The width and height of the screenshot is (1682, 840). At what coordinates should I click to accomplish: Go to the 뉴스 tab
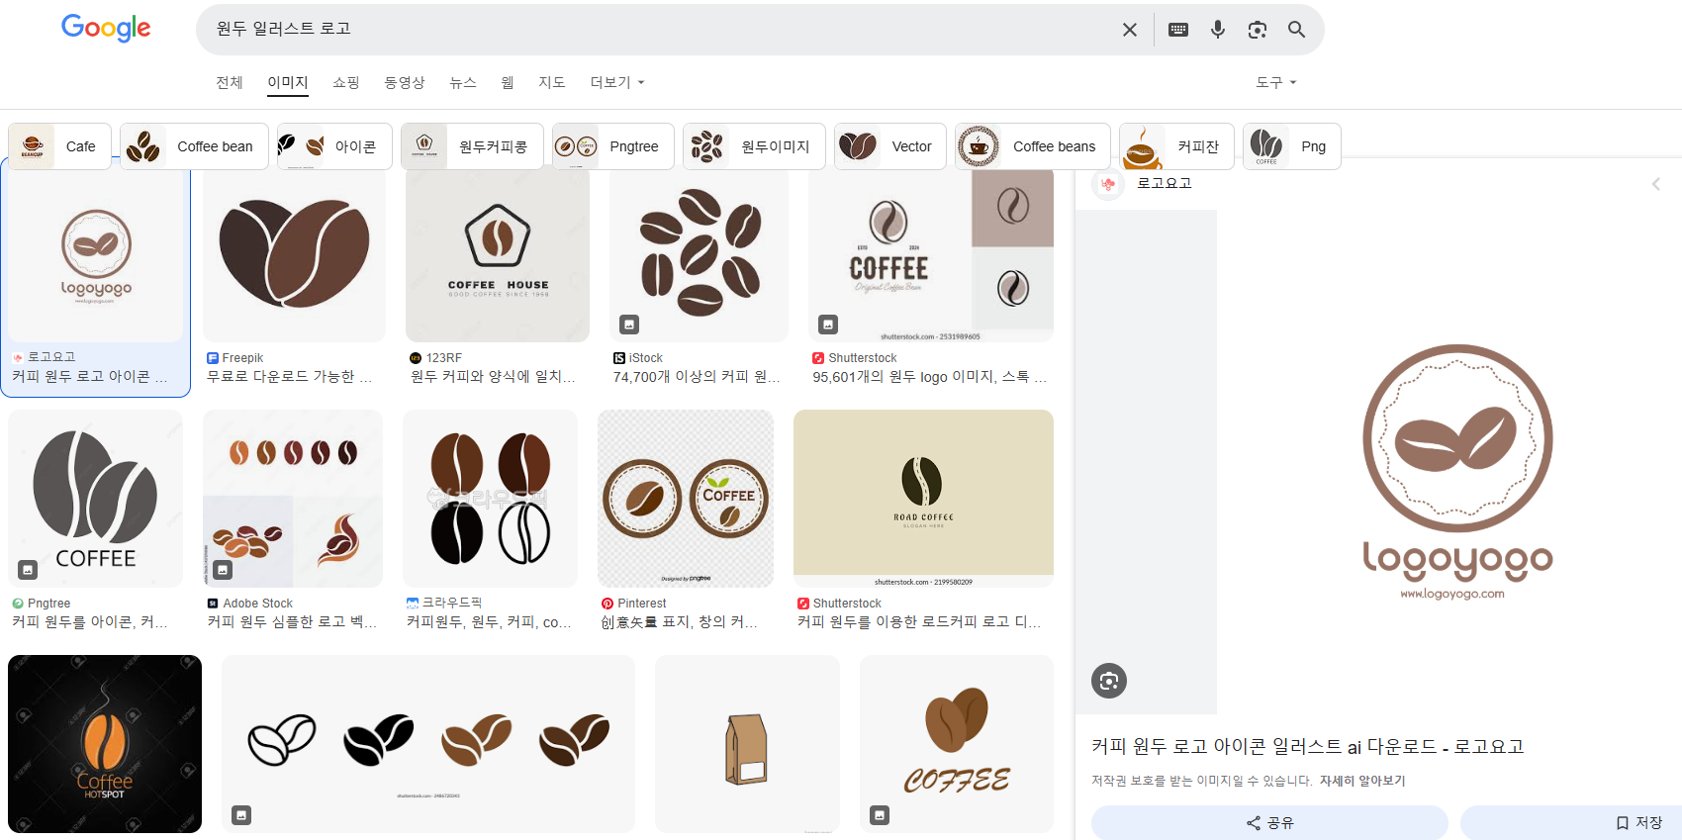[463, 83]
